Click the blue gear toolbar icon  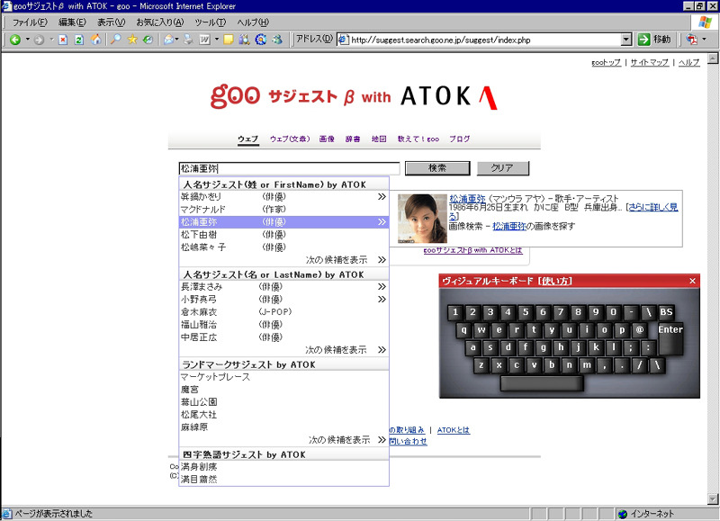(260, 40)
